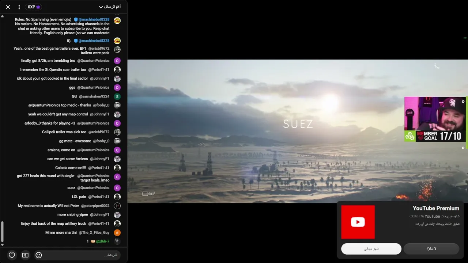Click avatar beside the 'LOL pain' message
This screenshot has width=468, height=263.
(x=117, y=197)
